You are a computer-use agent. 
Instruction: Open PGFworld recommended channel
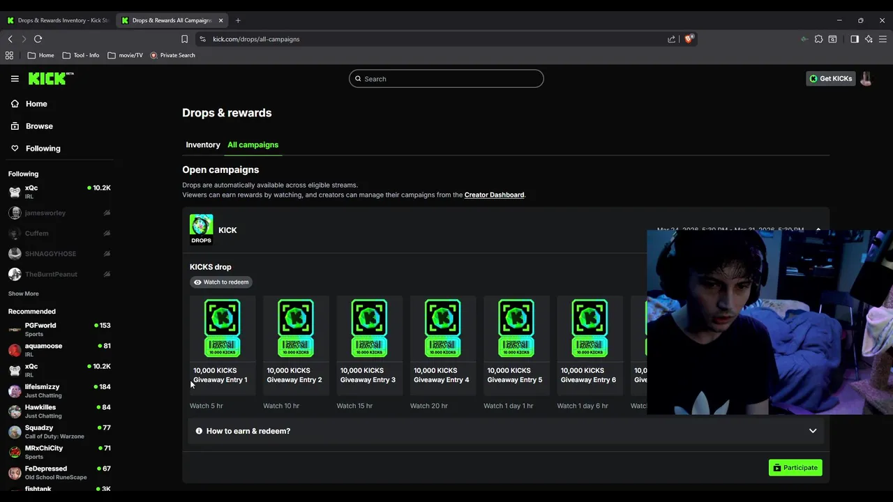[x=59, y=329]
